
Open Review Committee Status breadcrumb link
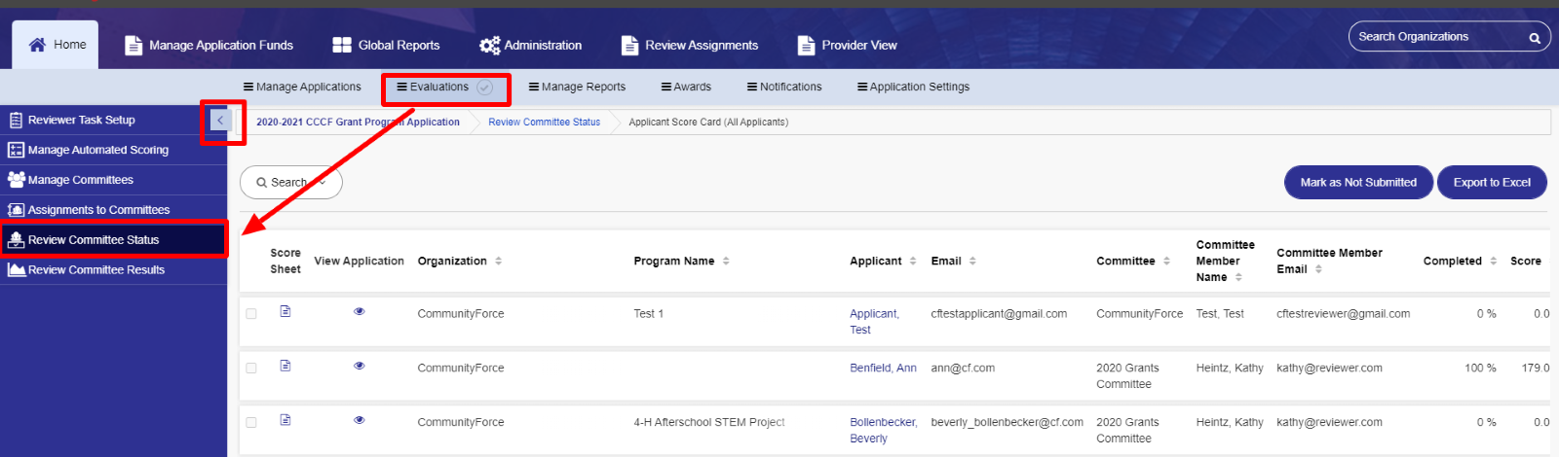[544, 122]
